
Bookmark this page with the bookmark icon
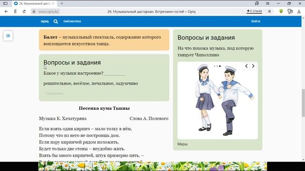tap(269, 11)
